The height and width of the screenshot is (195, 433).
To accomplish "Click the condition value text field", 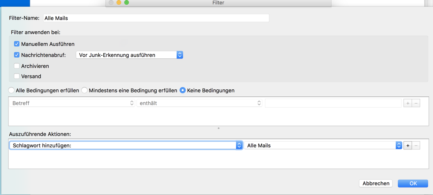I will [333, 103].
